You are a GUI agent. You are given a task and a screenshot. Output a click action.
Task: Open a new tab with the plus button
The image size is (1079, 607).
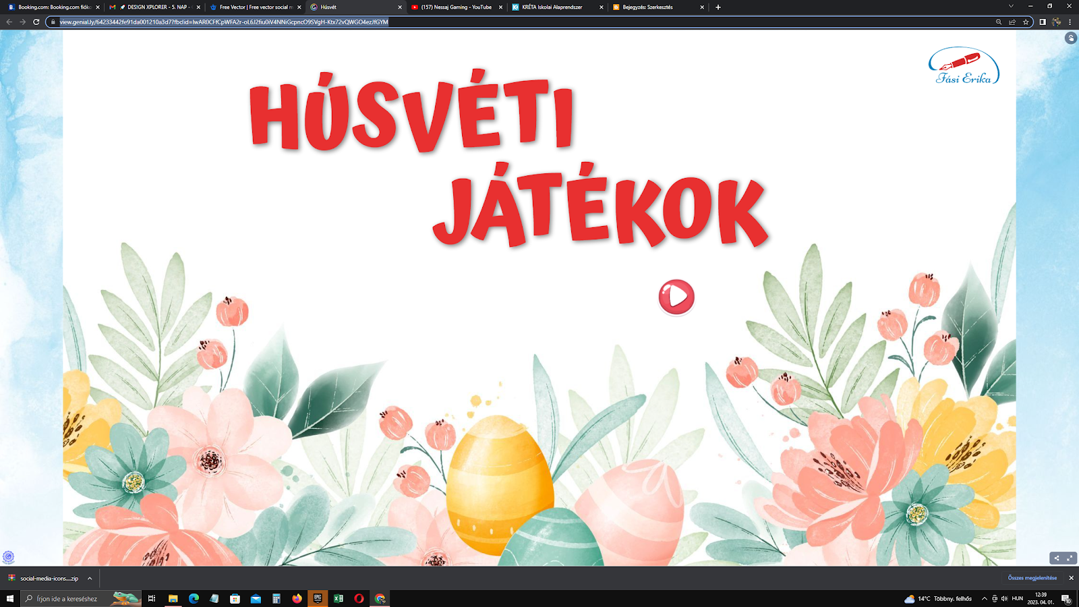point(718,7)
